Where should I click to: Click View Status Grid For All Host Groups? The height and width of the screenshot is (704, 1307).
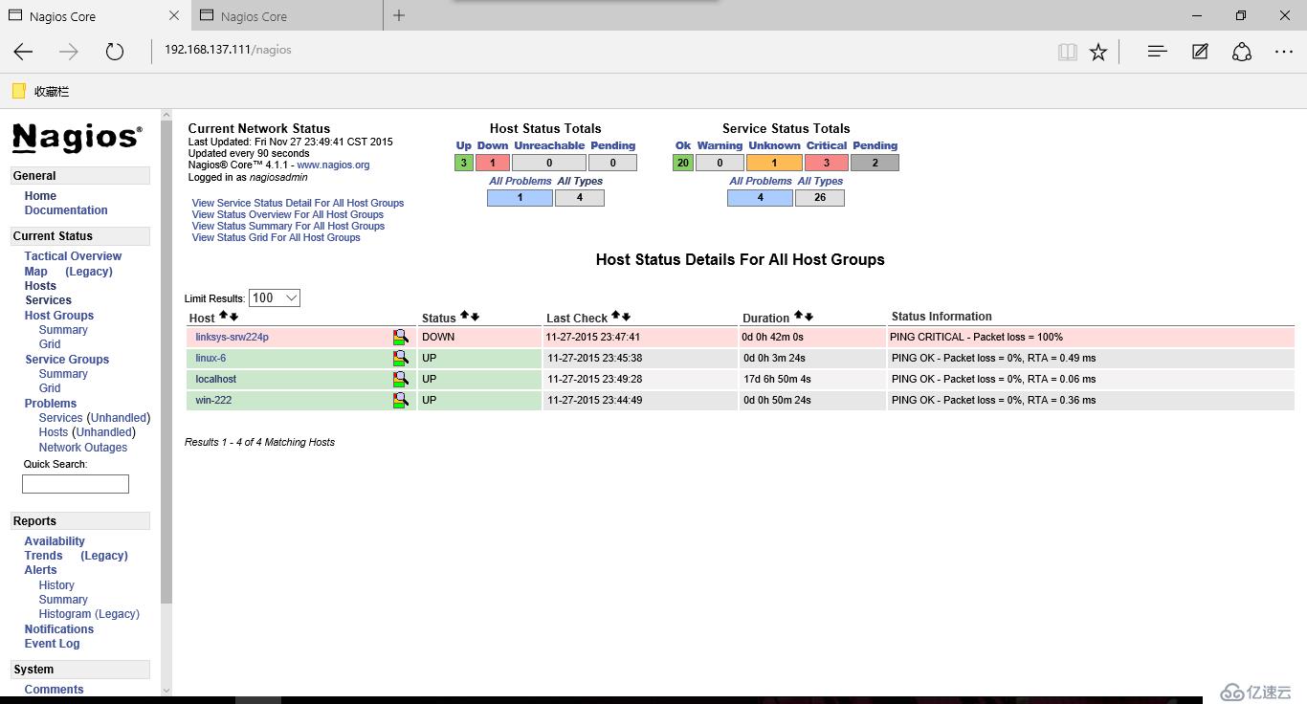[x=276, y=237]
